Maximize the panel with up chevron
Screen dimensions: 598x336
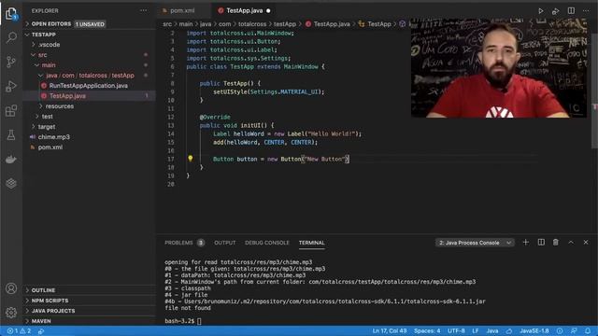[x=571, y=243]
